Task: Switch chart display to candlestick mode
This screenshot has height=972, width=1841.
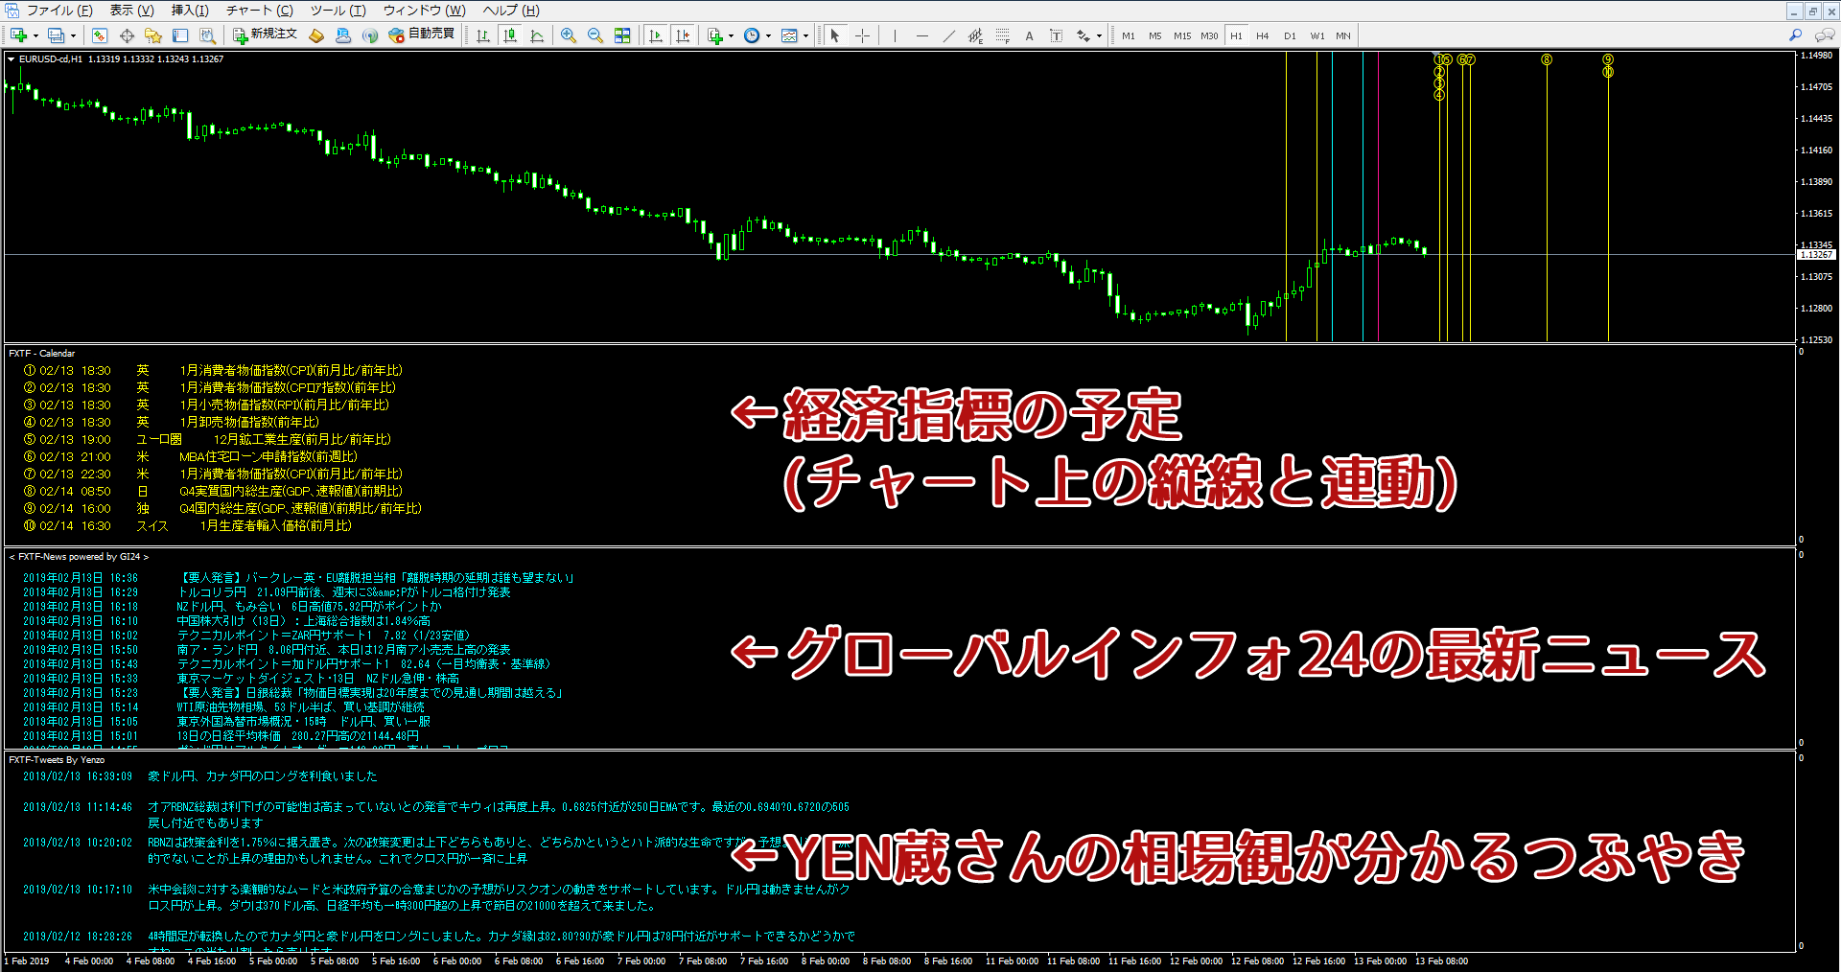Action: pos(510,35)
